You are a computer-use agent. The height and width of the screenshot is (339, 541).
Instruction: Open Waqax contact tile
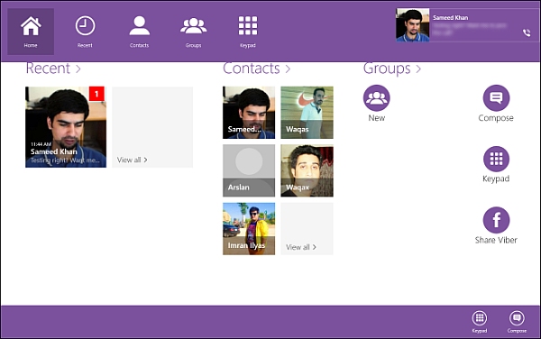click(x=307, y=170)
